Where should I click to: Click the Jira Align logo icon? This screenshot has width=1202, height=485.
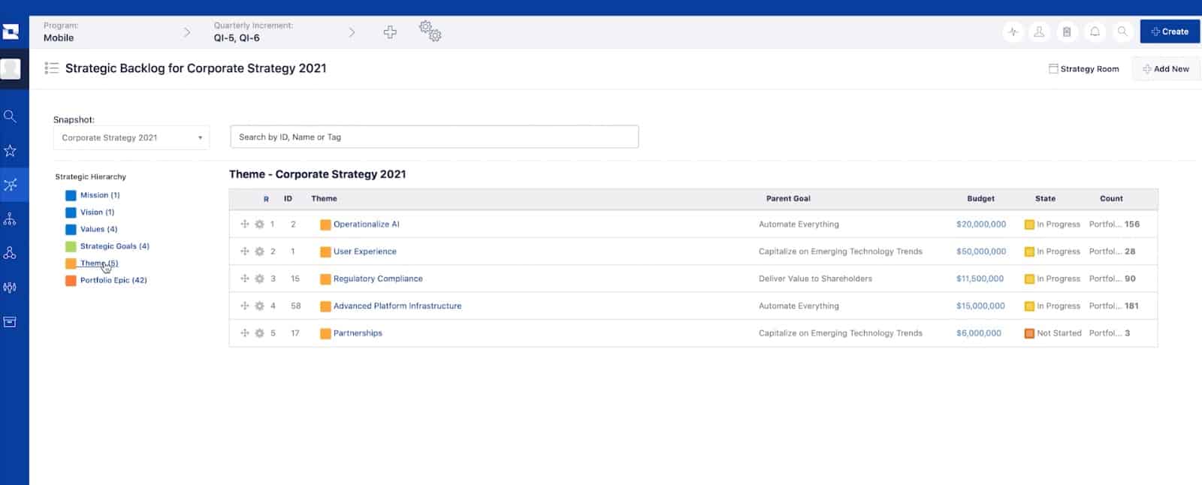tap(11, 32)
